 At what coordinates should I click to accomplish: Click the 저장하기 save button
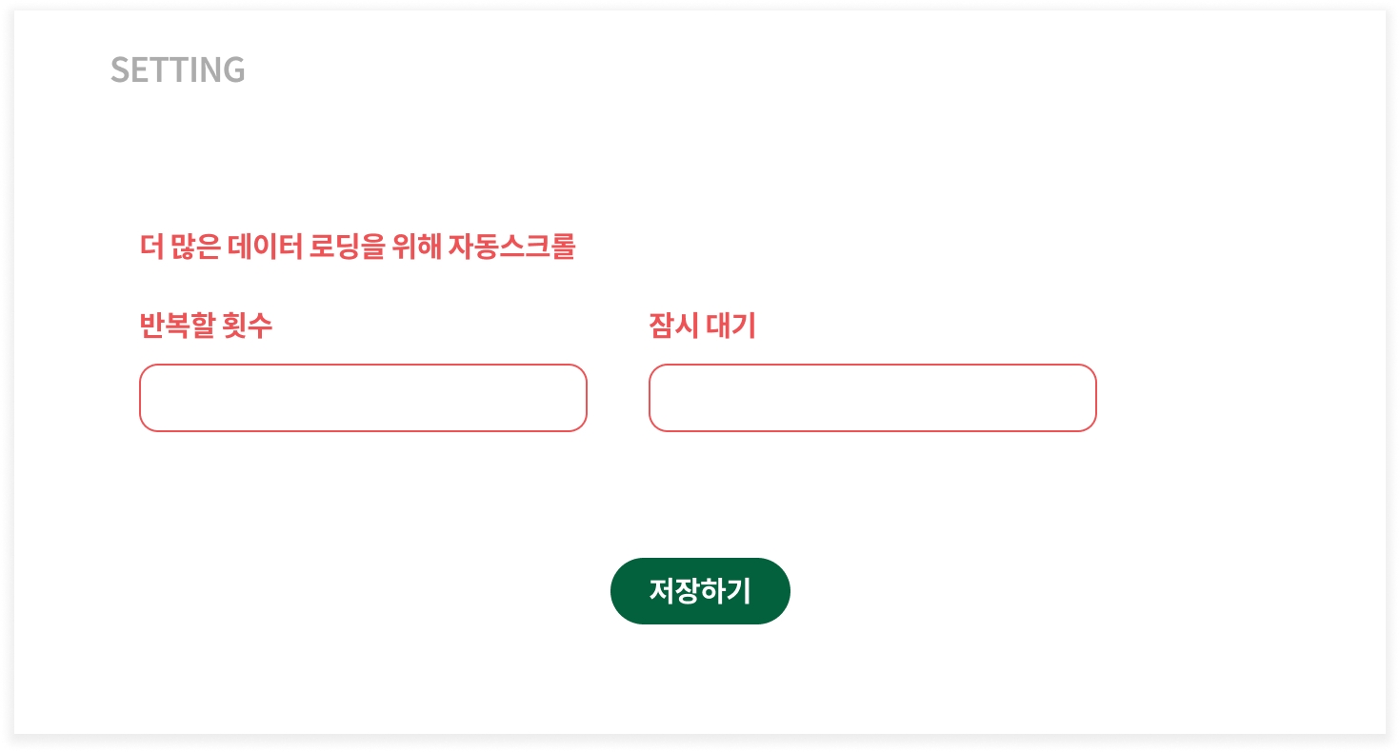coord(700,591)
